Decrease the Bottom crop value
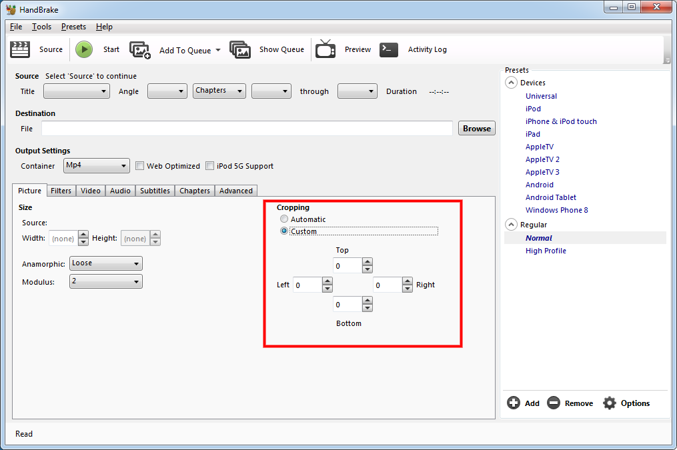Screen dimensions: 677x450 (x=368, y=308)
